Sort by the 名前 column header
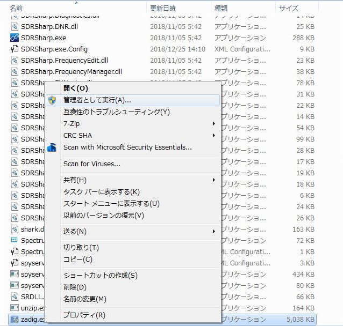The image size is (343, 326). tap(16, 8)
